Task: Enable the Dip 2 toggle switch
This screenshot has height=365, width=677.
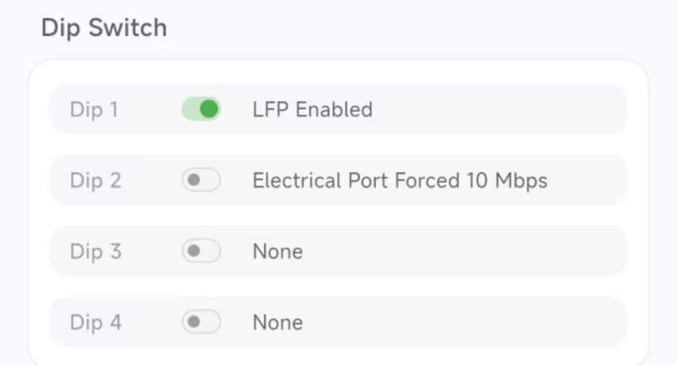Action: coord(201,180)
